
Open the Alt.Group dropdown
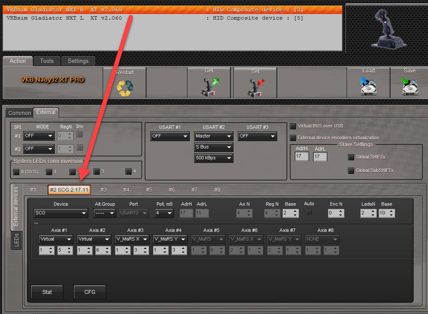pos(105,213)
